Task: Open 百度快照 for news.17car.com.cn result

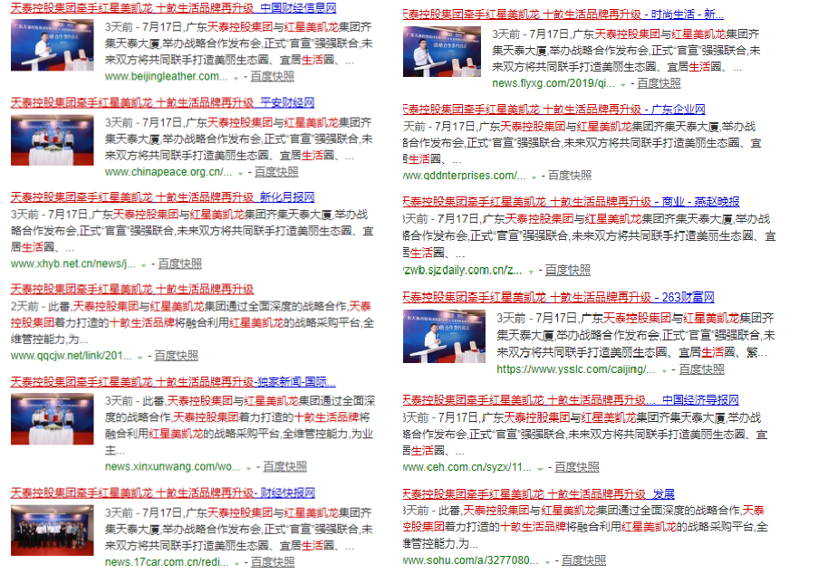Action: tap(273, 562)
